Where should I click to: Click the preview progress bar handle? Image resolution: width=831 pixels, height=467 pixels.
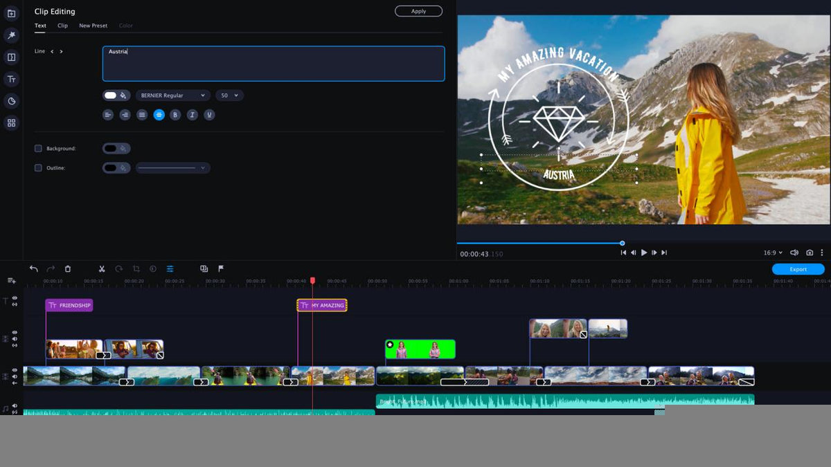click(x=622, y=243)
